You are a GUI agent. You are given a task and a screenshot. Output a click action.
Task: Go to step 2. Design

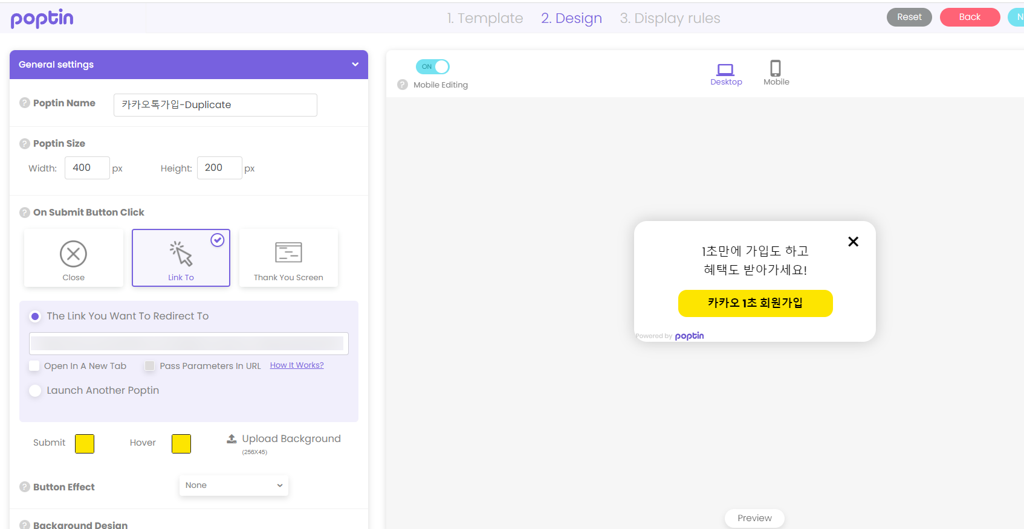click(572, 18)
